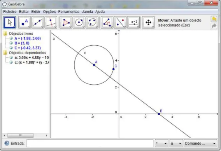This screenshot has width=221, height=151.
Task: Maximize the GeoGebra window
Action: pos(200,3)
